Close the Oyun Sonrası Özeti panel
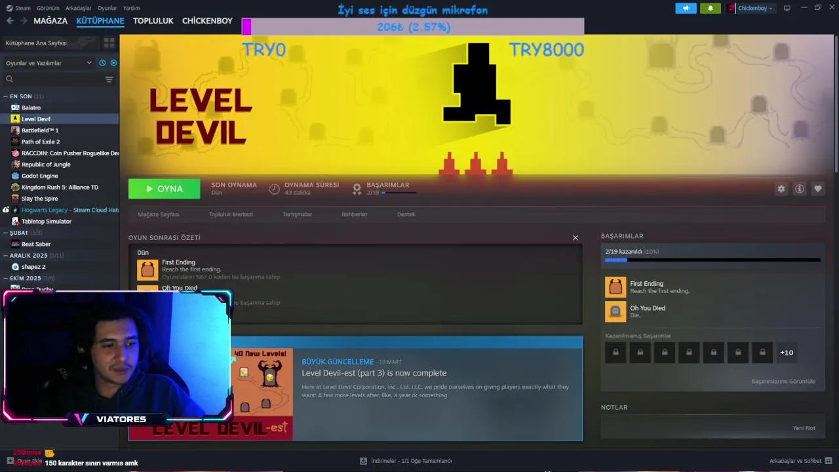The width and height of the screenshot is (839, 472). pos(576,238)
